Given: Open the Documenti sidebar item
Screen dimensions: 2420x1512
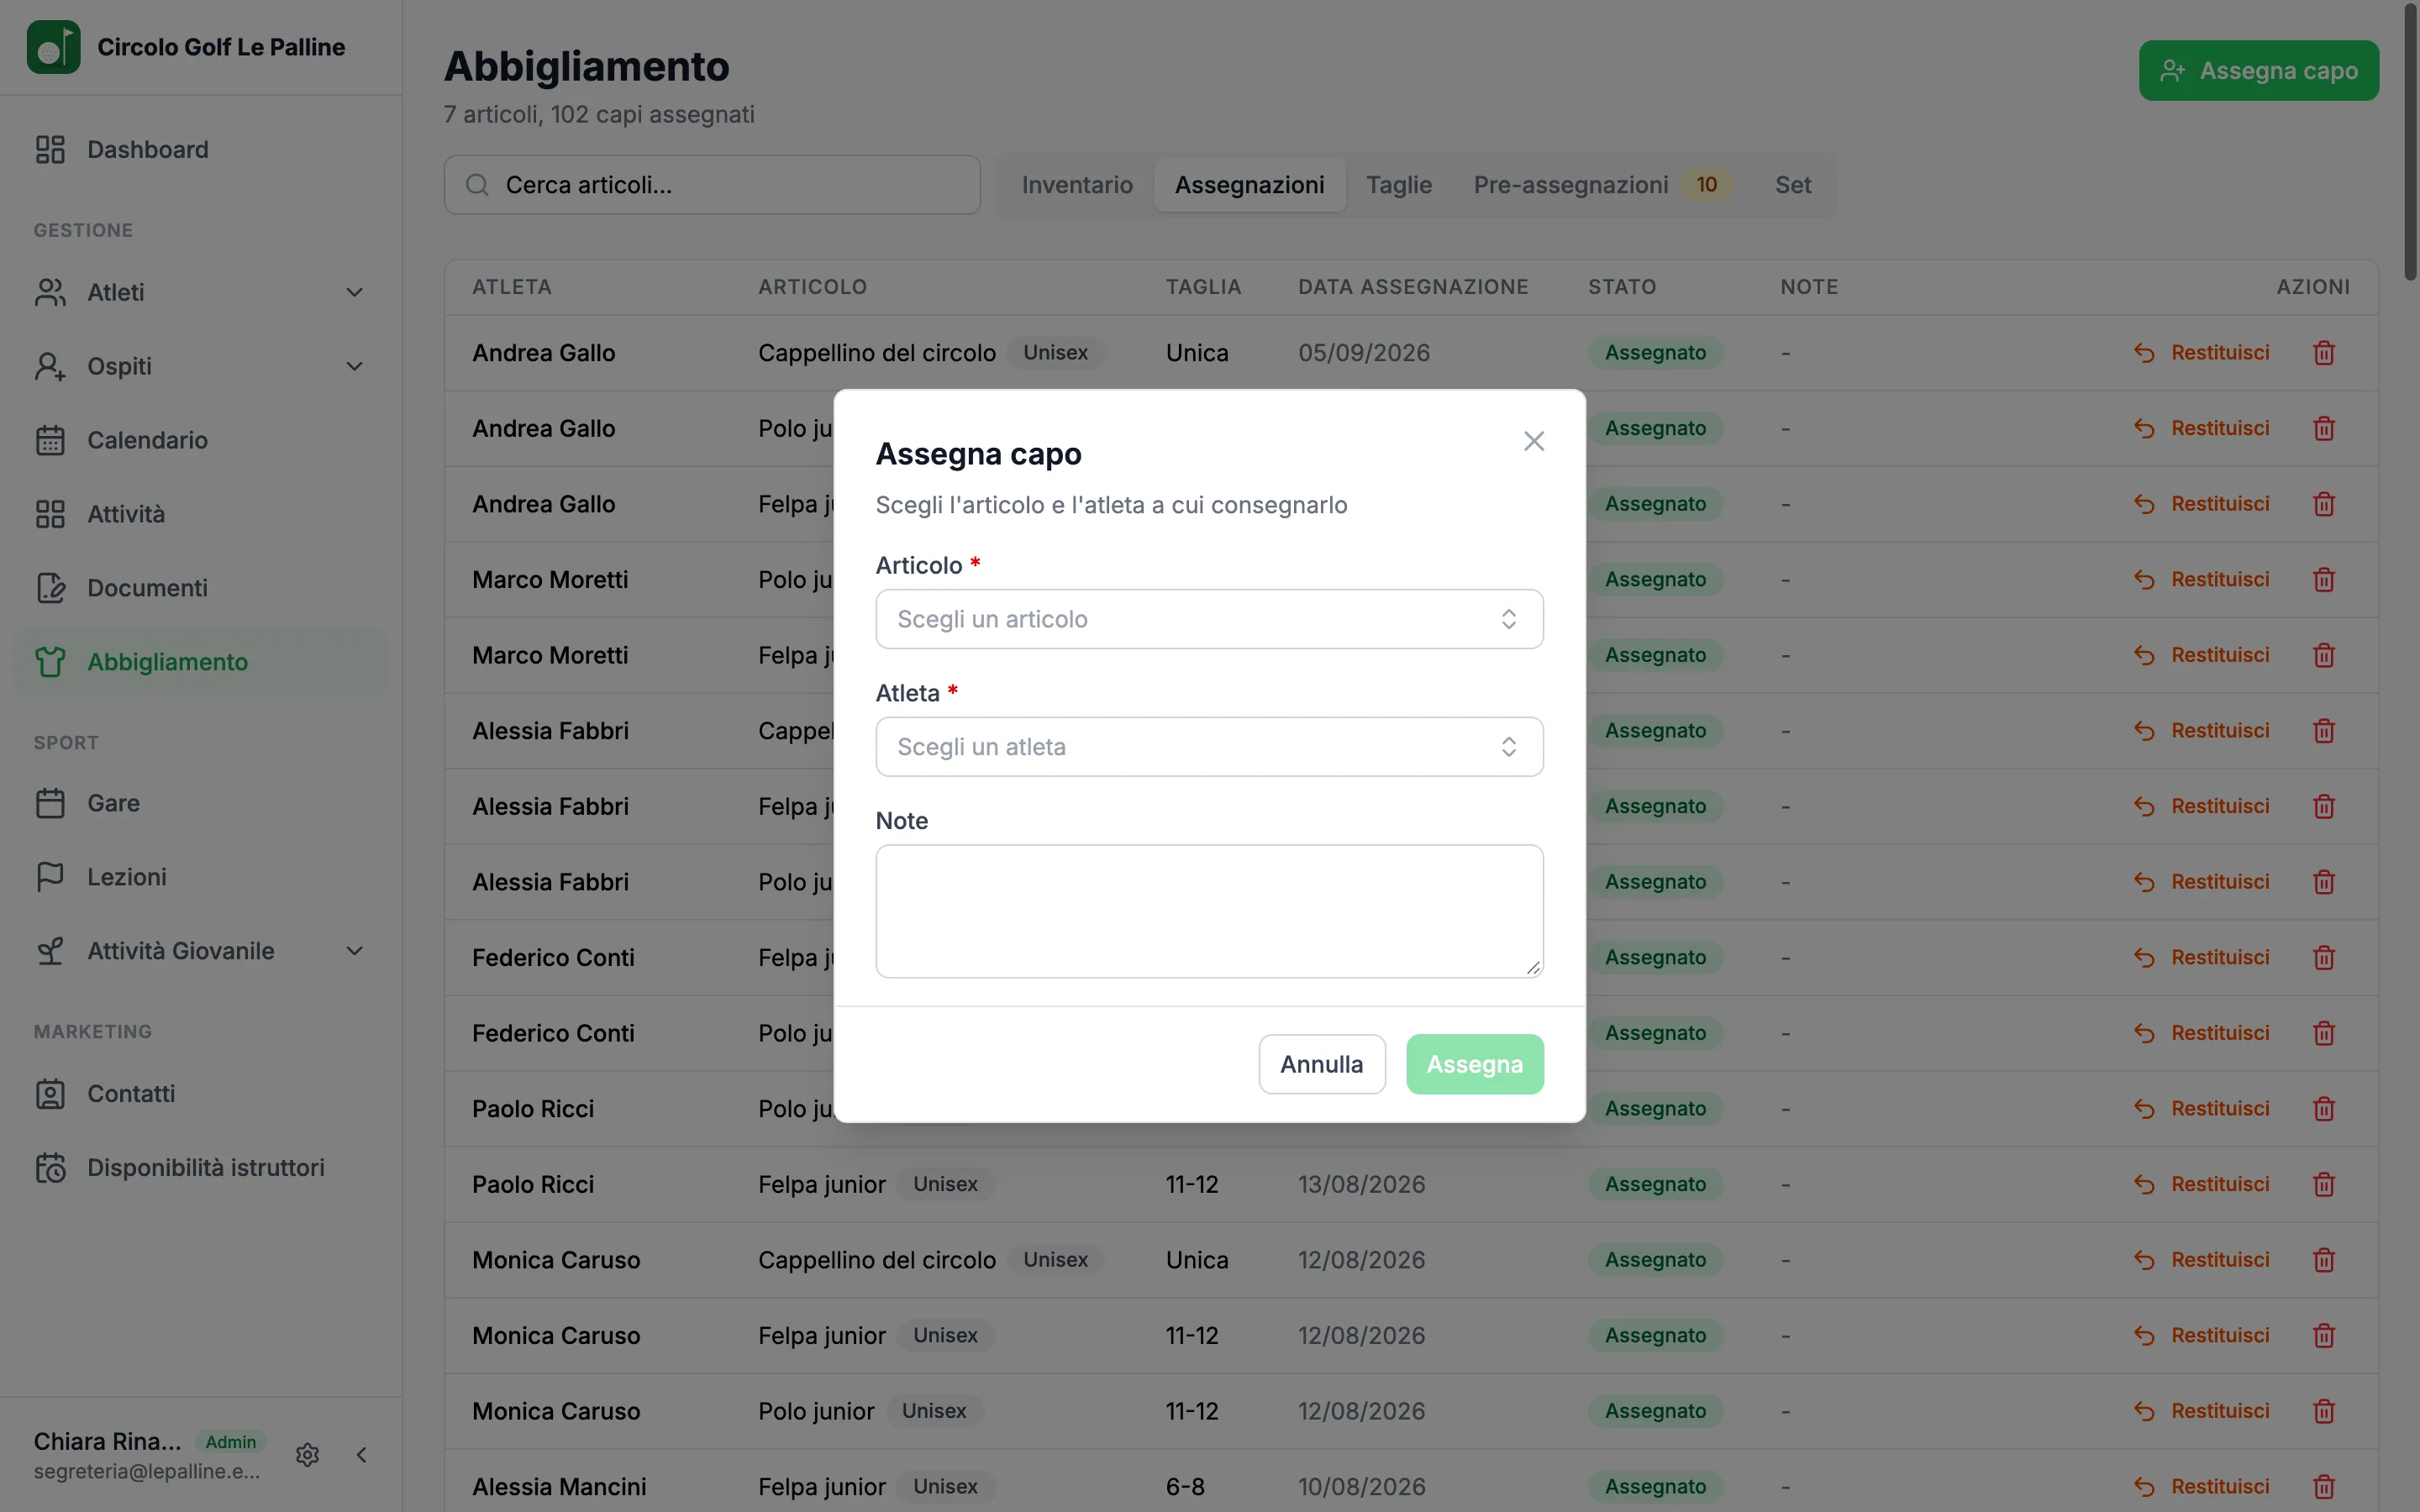Looking at the screenshot, I should tap(201, 588).
